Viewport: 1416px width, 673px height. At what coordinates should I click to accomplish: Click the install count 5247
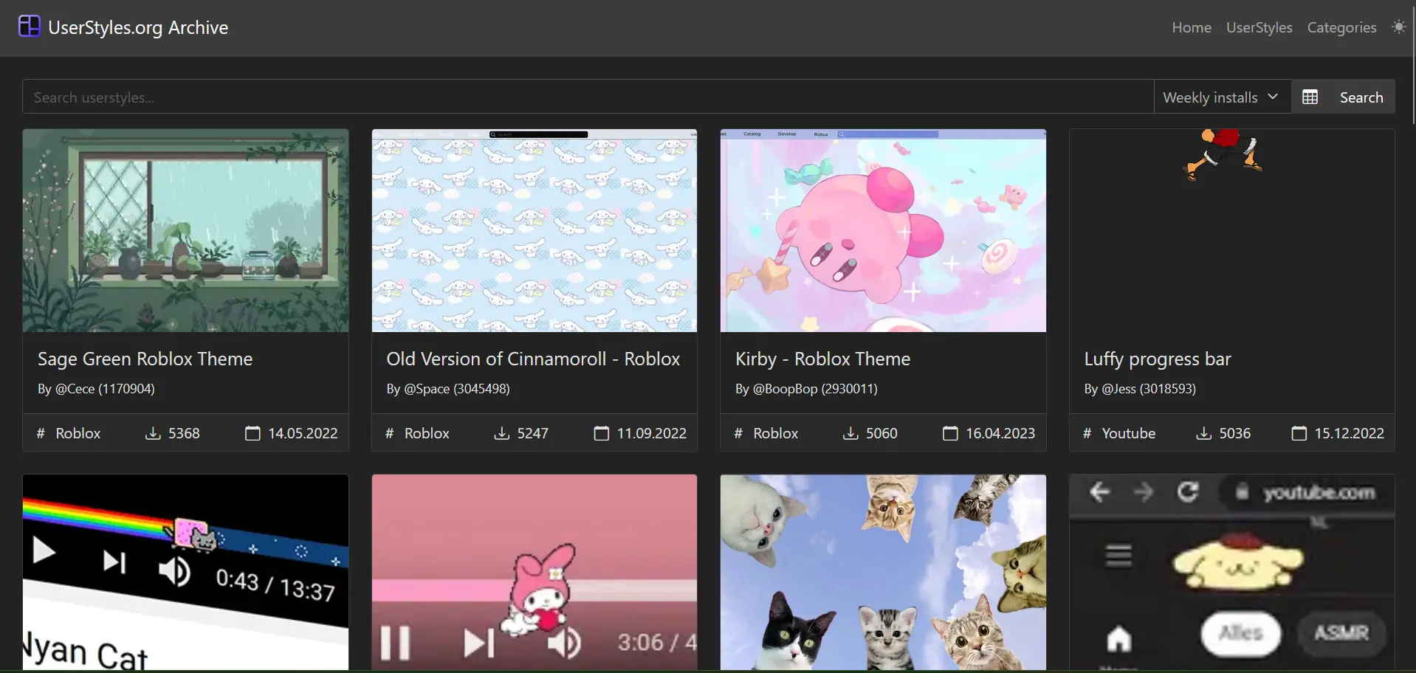click(x=533, y=433)
